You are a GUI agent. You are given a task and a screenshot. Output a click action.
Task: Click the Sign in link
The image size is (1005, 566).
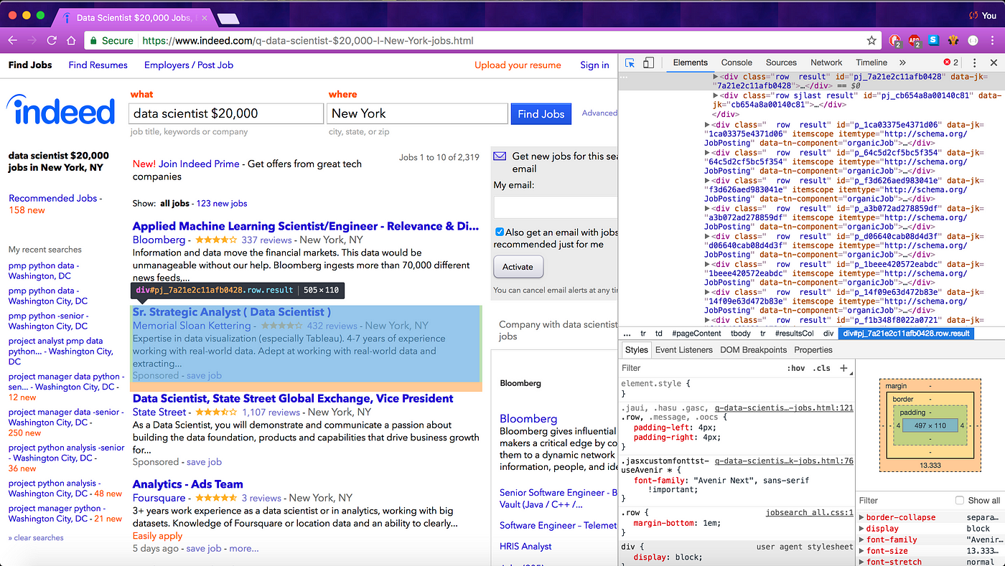click(x=594, y=65)
